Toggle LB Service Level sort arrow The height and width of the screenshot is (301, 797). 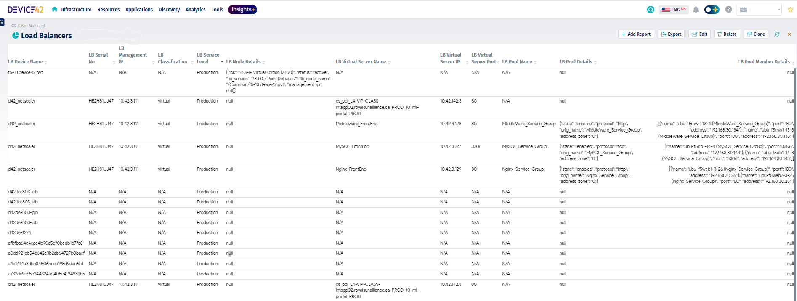pos(222,62)
